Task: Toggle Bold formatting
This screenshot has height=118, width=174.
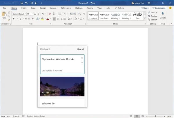Action: coord(14,19)
